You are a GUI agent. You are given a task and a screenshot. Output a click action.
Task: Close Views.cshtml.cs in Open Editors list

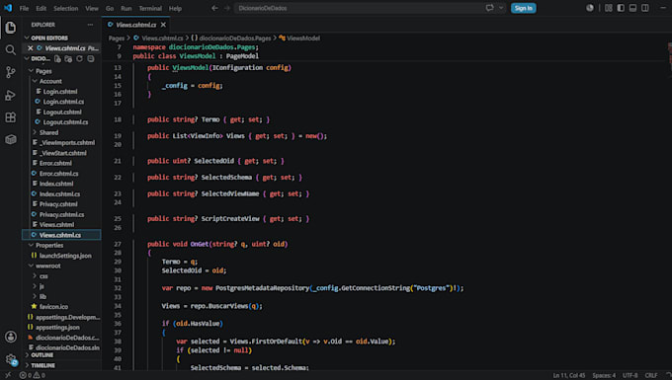click(x=30, y=48)
